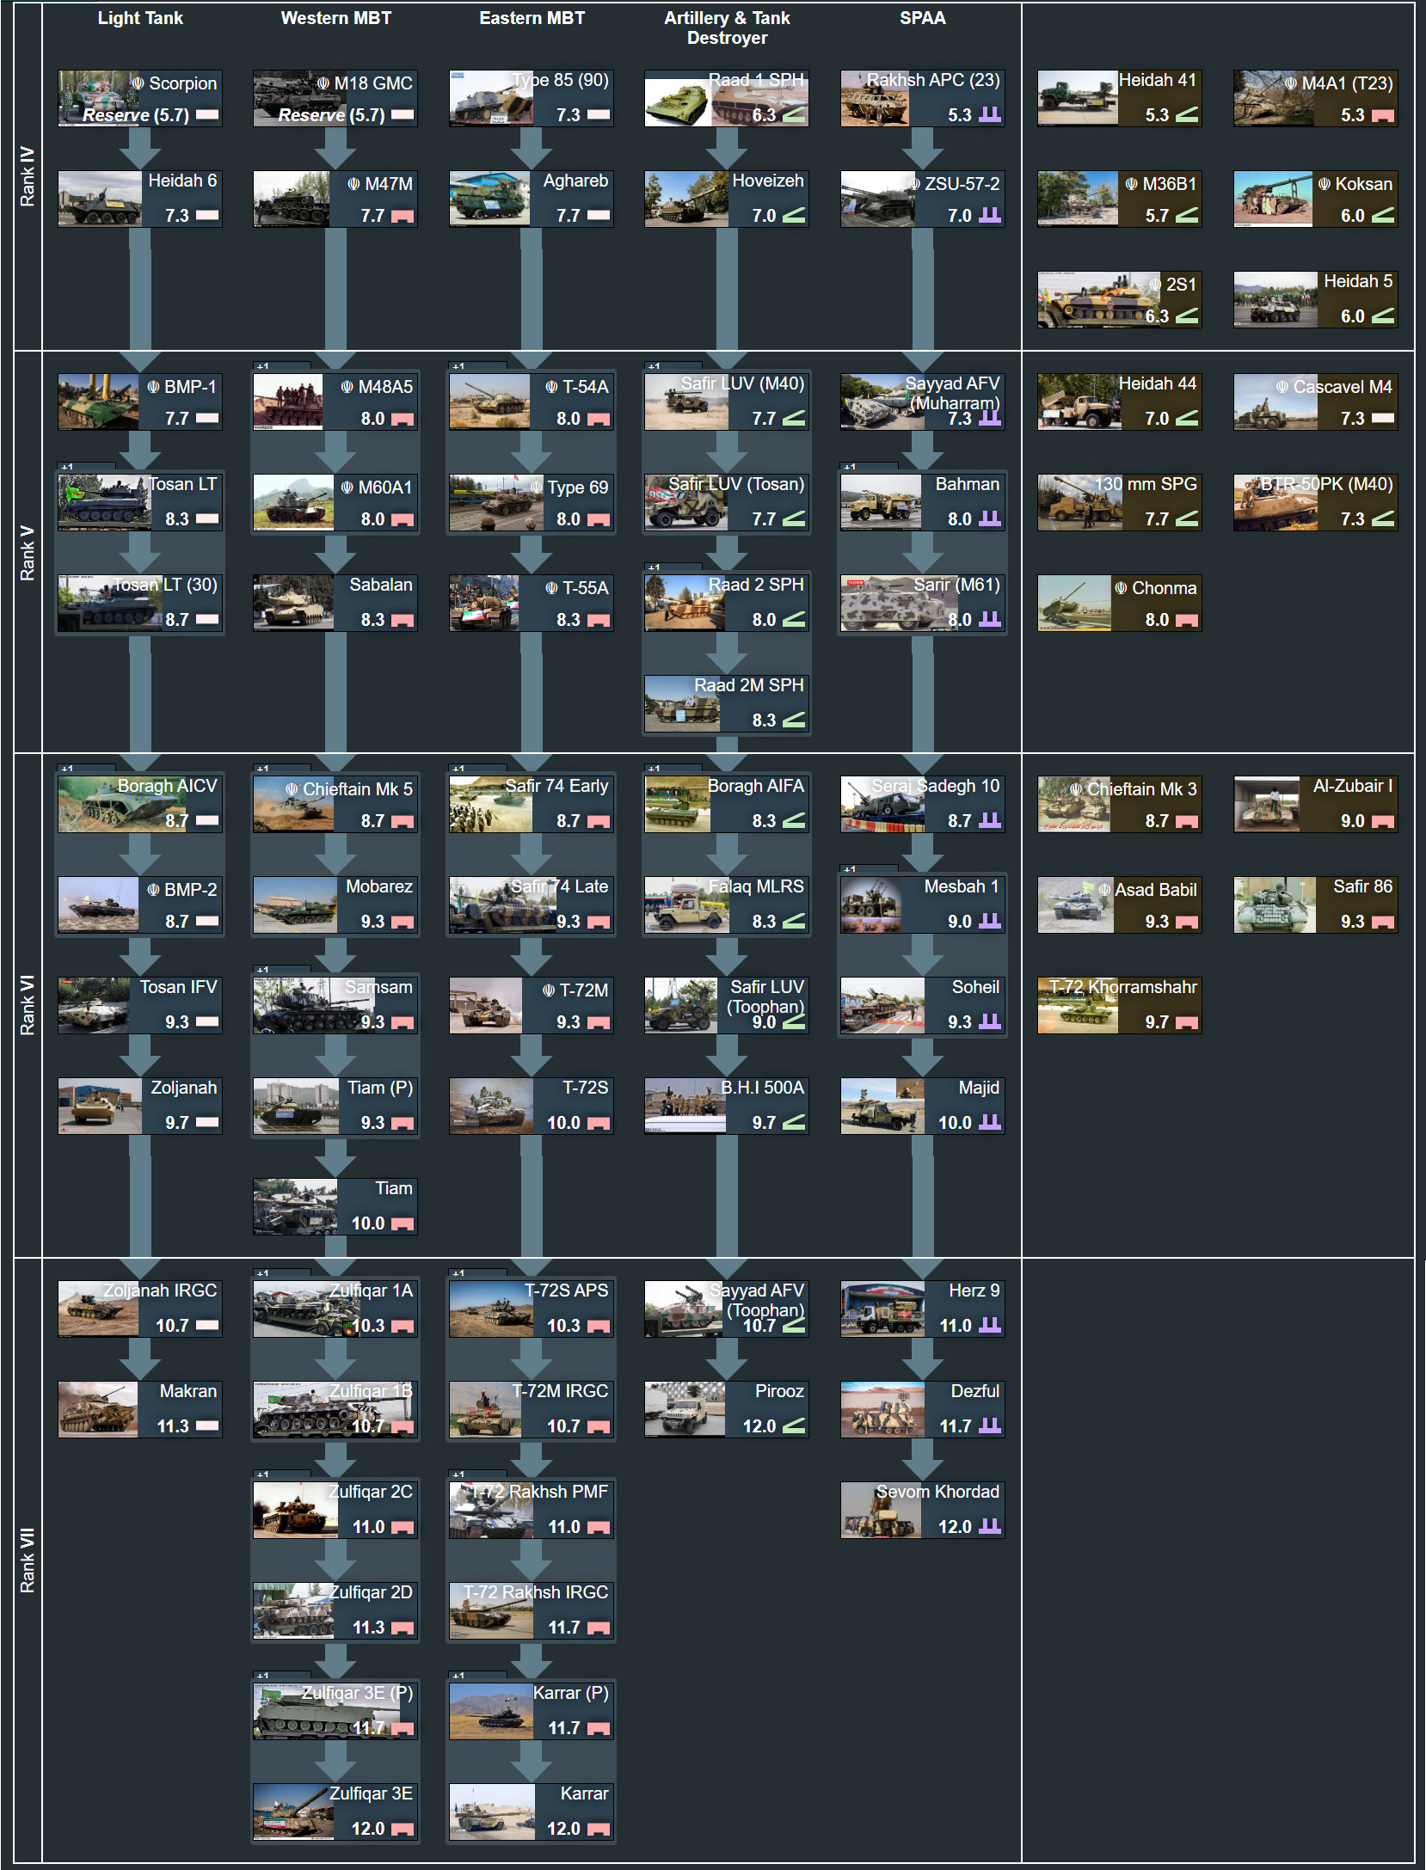Click the SPAA icon on Bahman card
The image size is (1426, 1870).
990,518
